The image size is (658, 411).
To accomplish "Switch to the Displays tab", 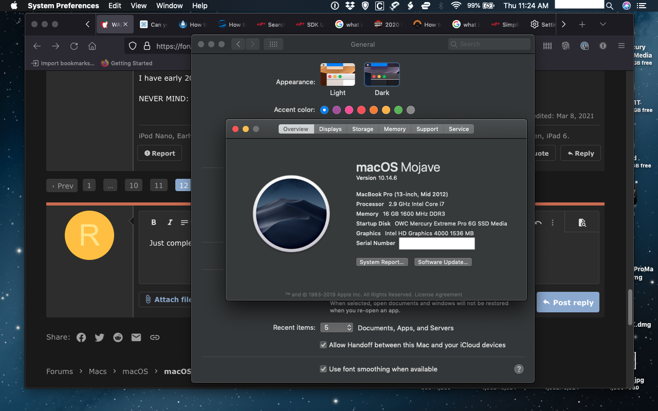I will (330, 129).
